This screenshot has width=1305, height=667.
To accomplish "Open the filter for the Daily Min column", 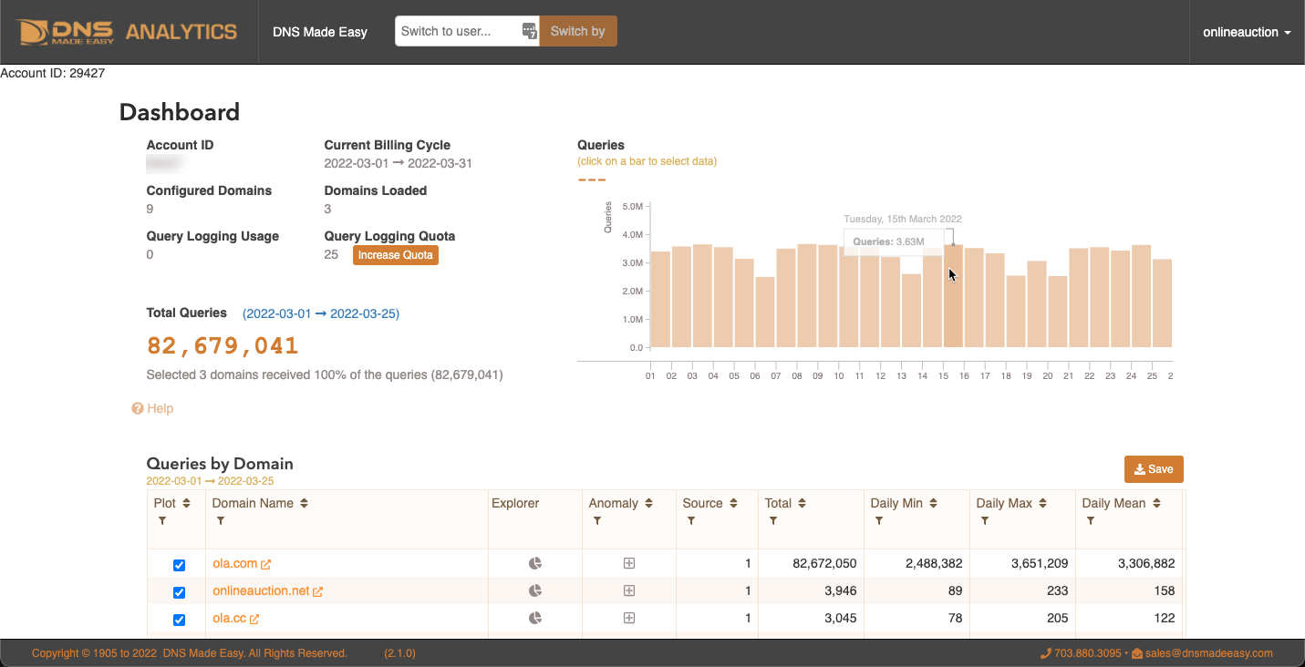I will coord(879,521).
